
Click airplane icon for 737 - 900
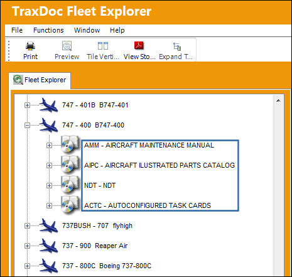click(x=49, y=246)
